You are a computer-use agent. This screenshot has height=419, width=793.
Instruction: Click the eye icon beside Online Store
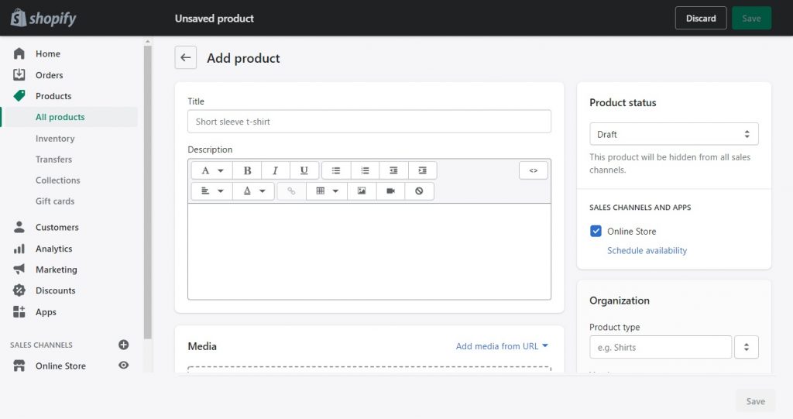(123, 366)
